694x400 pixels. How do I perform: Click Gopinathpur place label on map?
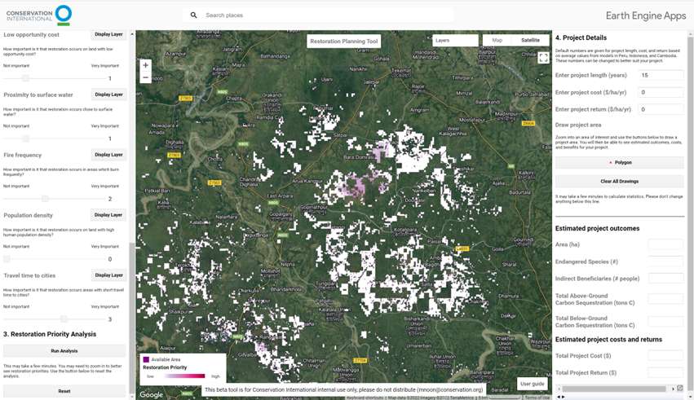pyautogui.click(x=314, y=207)
